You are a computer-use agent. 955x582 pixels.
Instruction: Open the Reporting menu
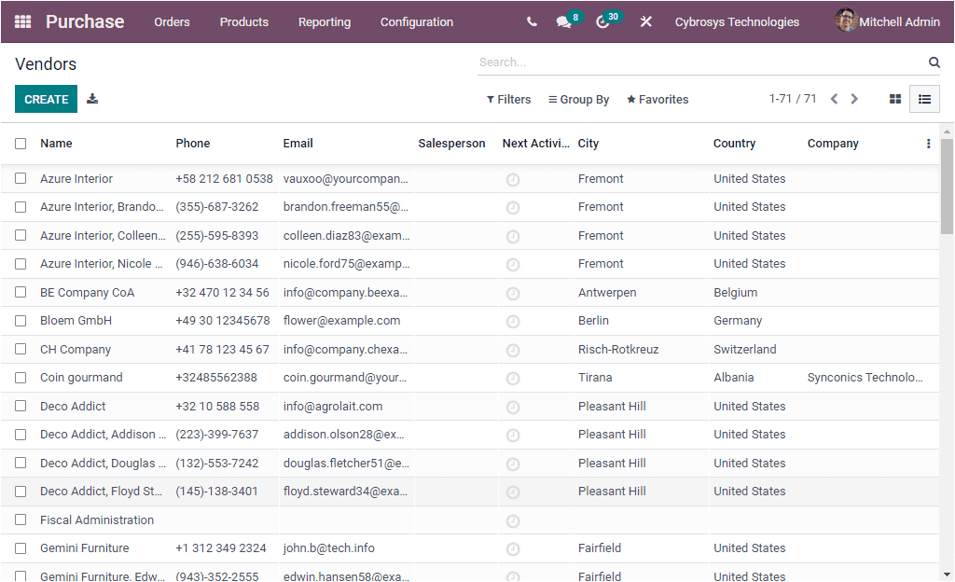click(x=324, y=21)
